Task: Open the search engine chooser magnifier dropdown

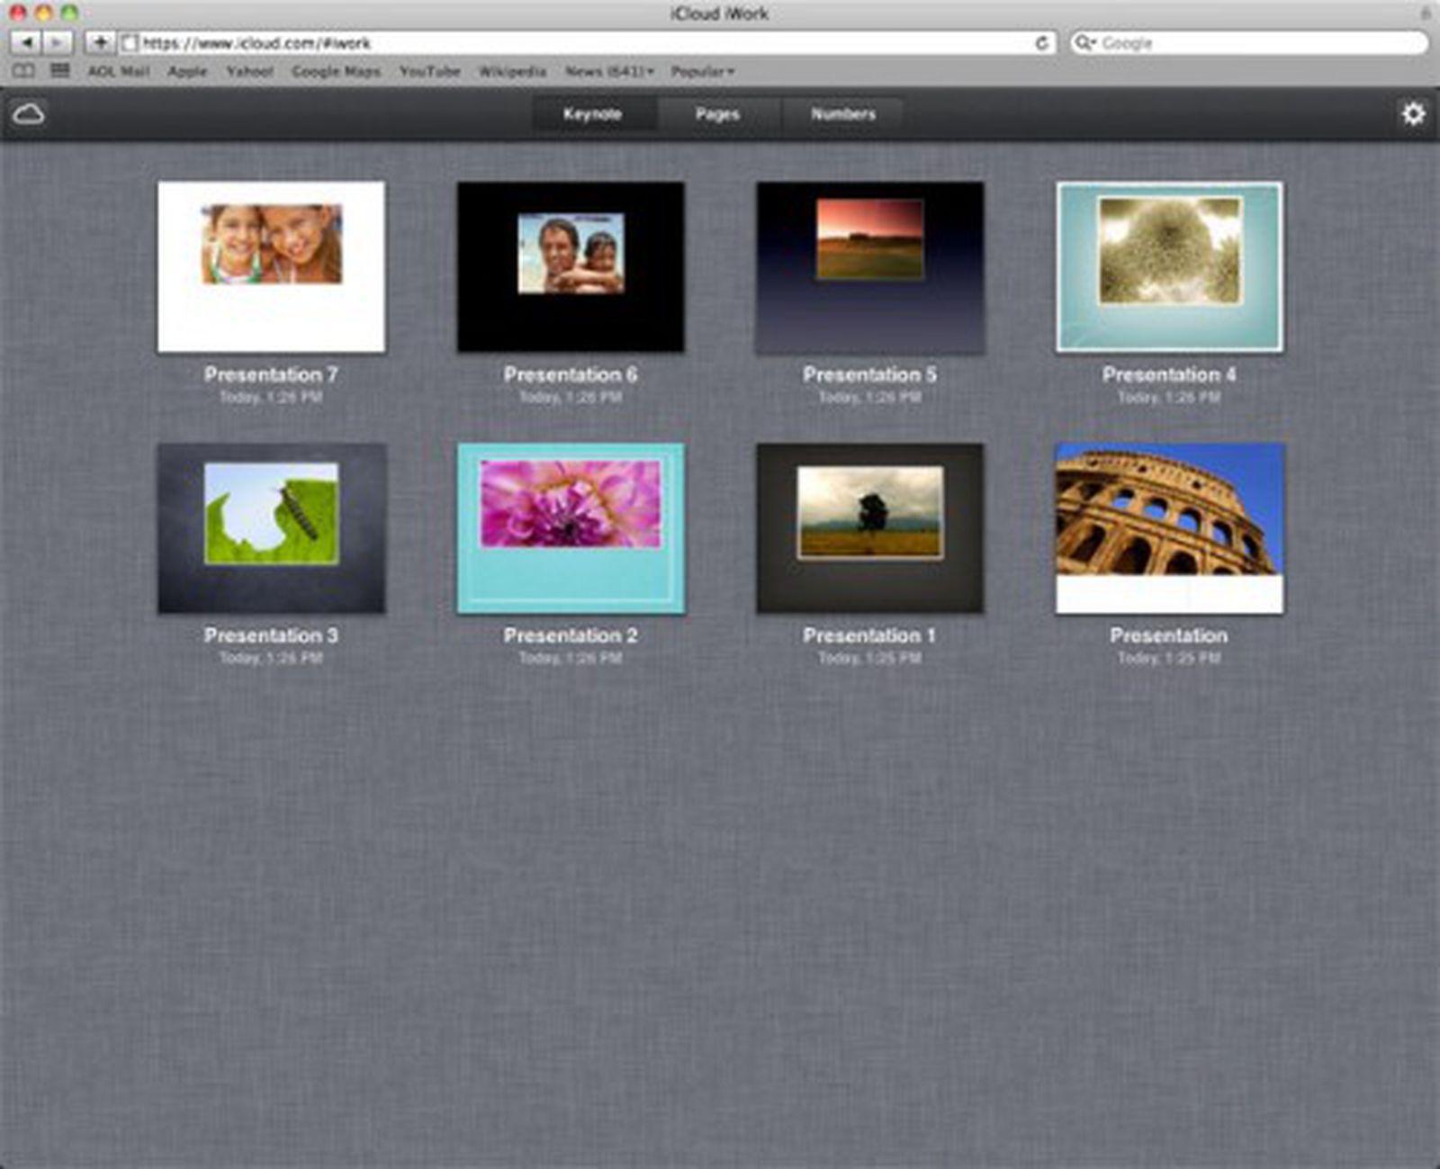Action: pos(1088,42)
